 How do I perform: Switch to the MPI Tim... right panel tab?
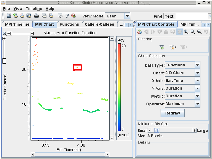pyautogui.click(x=190, y=24)
